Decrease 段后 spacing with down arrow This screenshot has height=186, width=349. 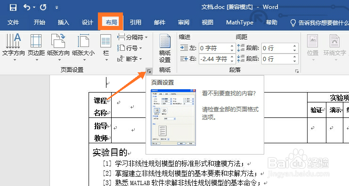pos(295,61)
